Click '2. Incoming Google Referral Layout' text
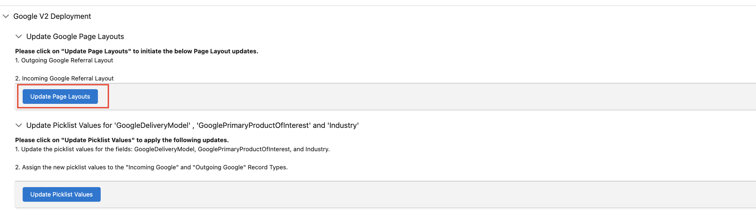The width and height of the screenshot is (756, 223). 64,78
